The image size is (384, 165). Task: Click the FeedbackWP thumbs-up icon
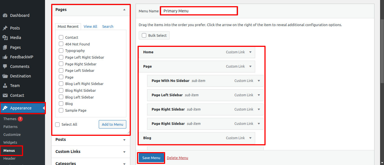(x=5, y=57)
